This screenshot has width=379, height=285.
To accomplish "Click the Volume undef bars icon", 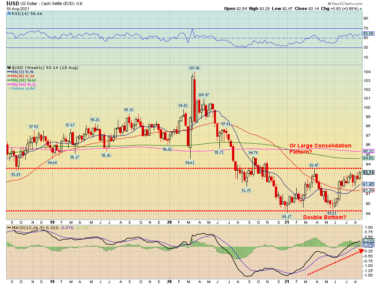I will [x=8, y=88].
